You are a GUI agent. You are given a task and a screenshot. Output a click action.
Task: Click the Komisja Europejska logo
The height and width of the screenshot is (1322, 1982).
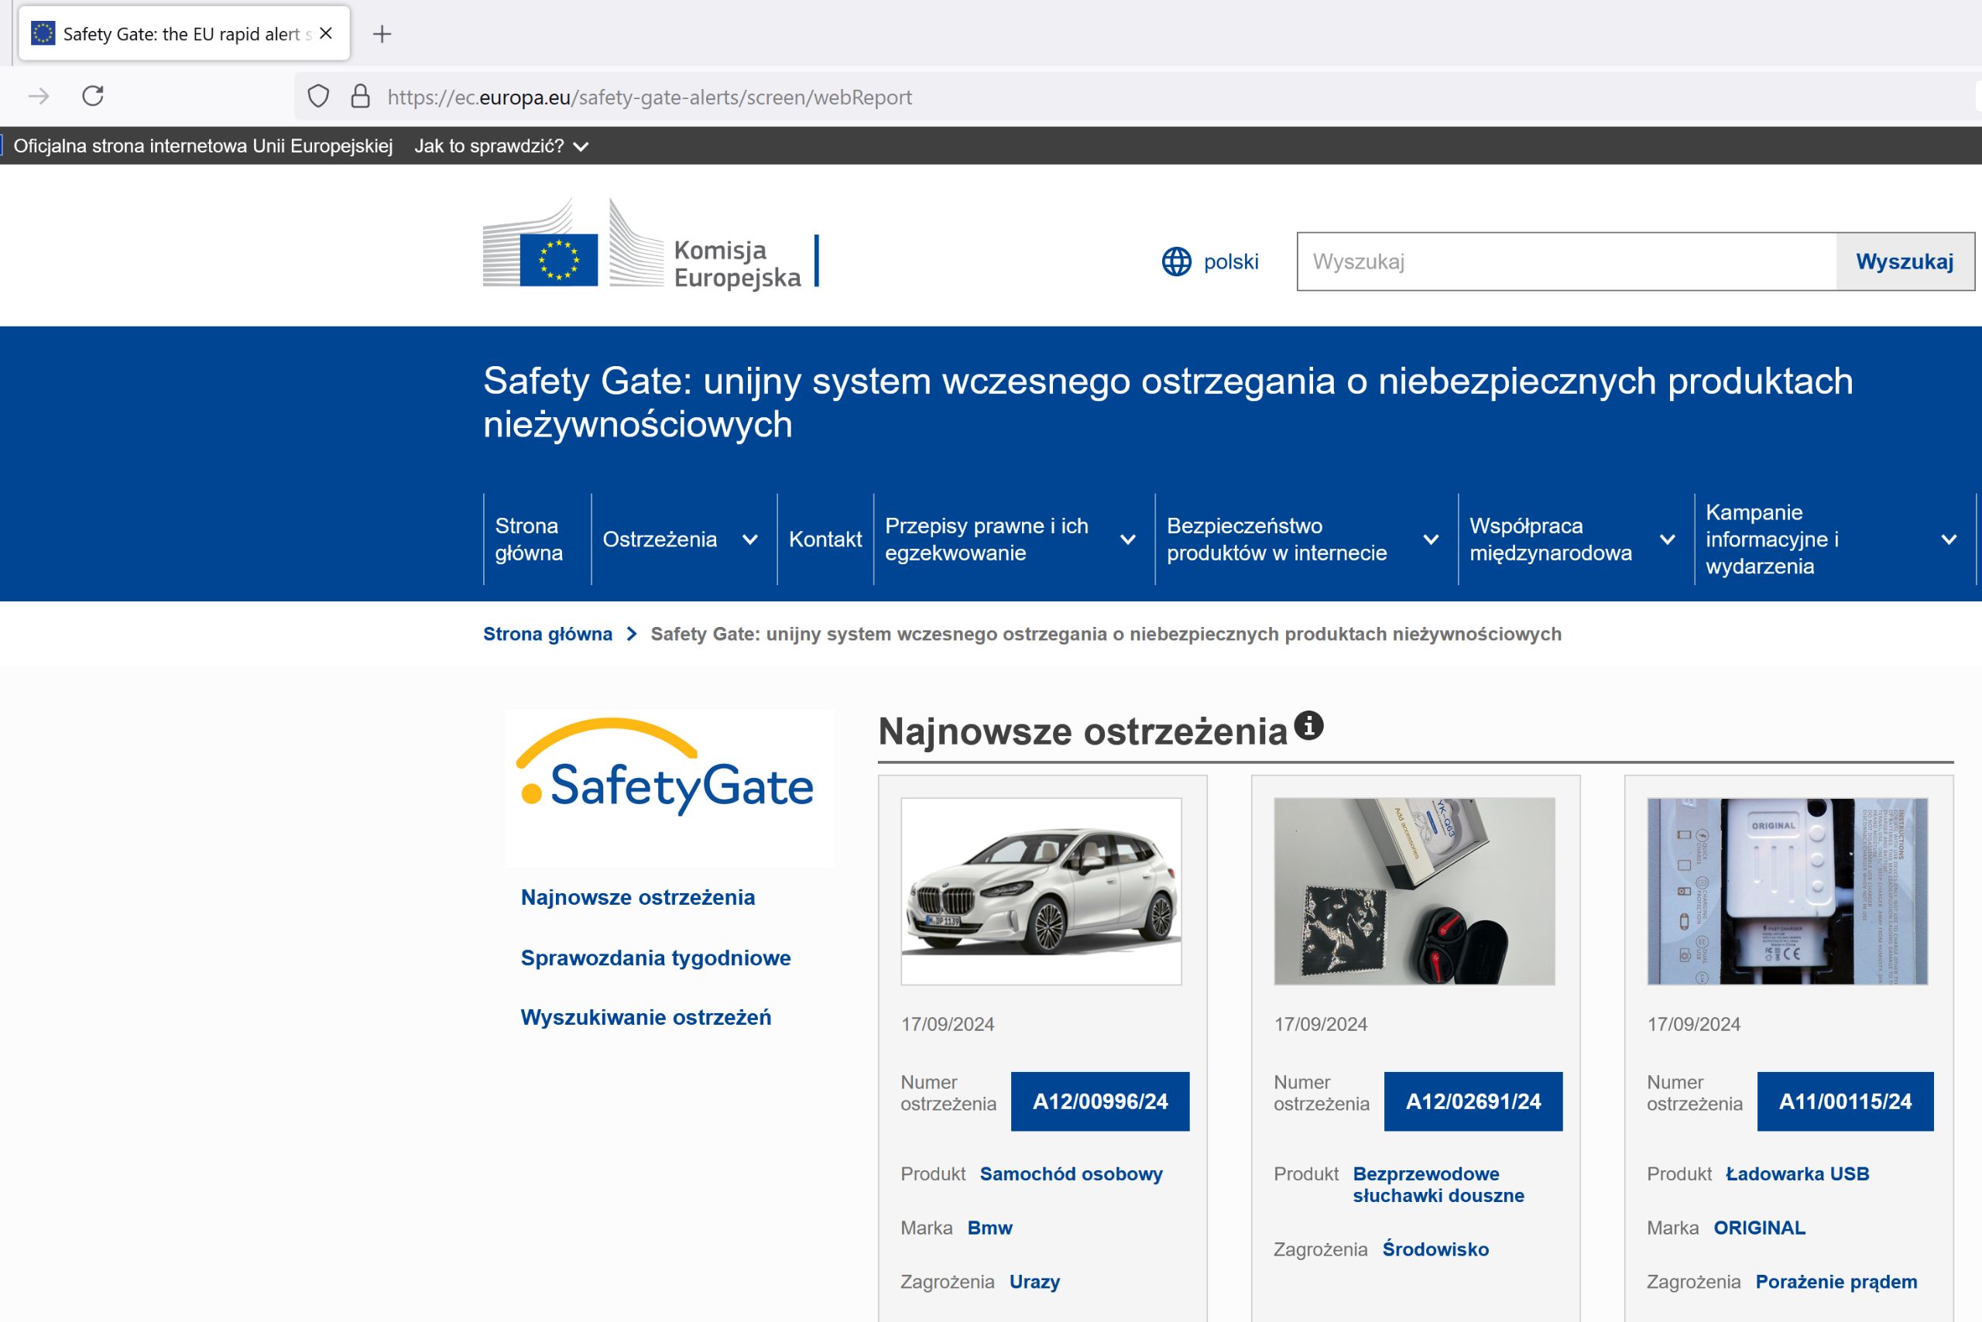point(651,245)
